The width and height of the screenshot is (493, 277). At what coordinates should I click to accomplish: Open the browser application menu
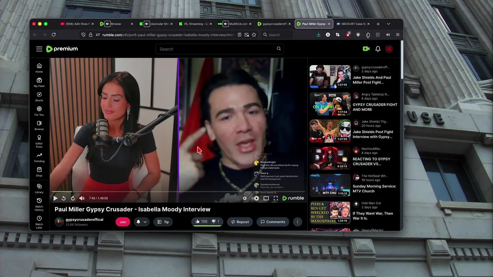(398, 35)
